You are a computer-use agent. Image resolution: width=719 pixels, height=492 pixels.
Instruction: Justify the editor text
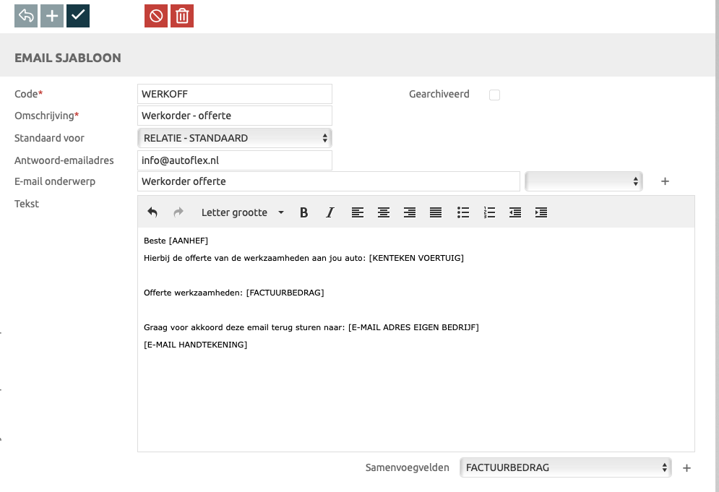(x=436, y=212)
